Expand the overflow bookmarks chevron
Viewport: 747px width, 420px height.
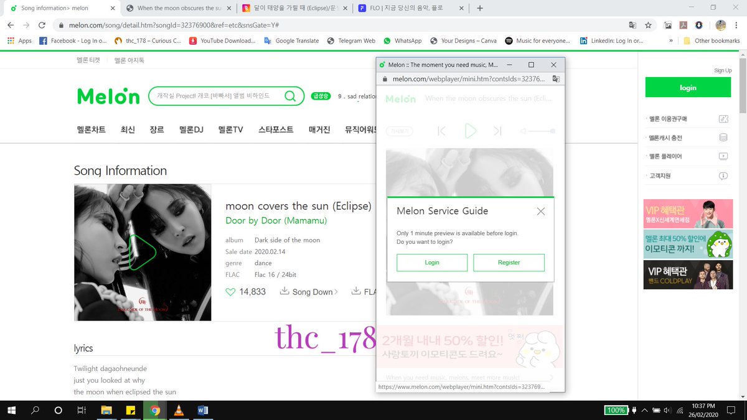671,40
